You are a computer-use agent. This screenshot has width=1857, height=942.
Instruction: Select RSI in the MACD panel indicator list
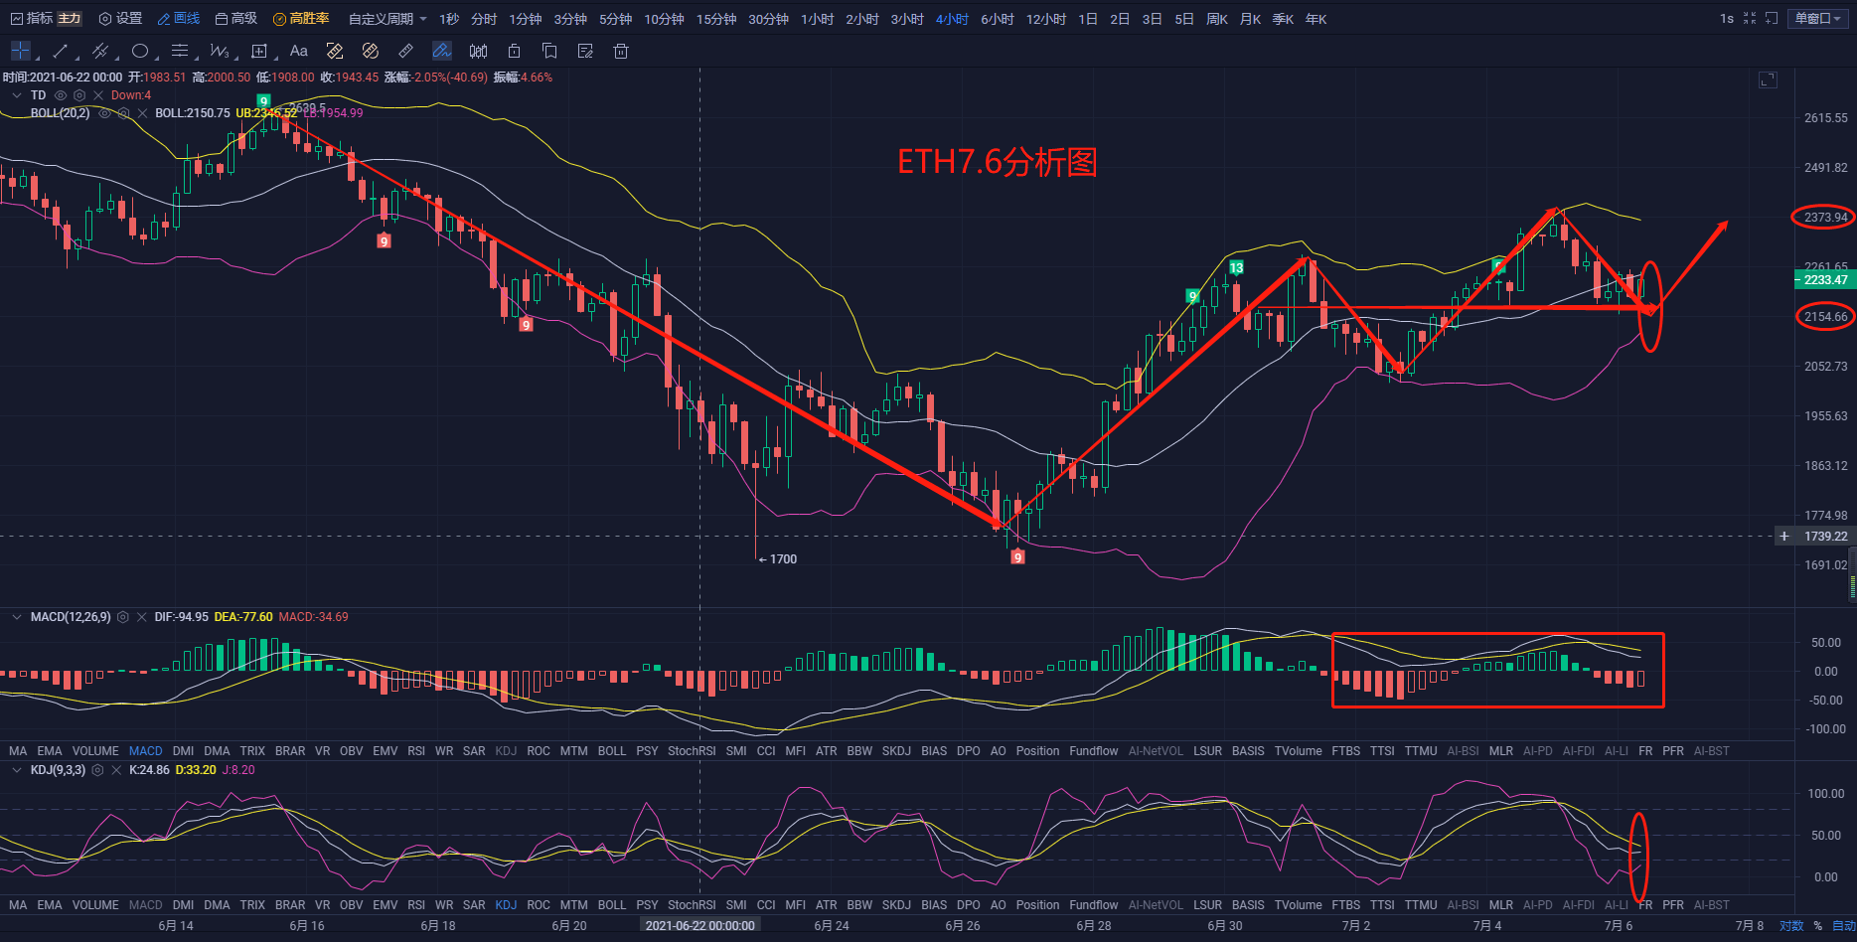[416, 751]
